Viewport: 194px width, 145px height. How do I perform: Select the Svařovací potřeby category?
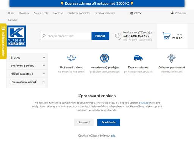(22, 66)
